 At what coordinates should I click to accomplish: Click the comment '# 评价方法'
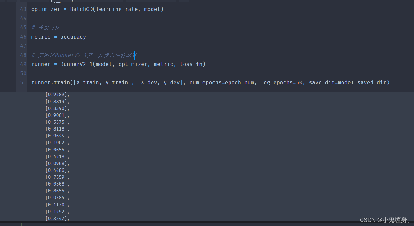[x=46, y=28]
